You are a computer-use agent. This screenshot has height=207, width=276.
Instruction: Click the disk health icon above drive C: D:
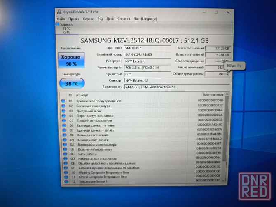click(x=58, y=25)
